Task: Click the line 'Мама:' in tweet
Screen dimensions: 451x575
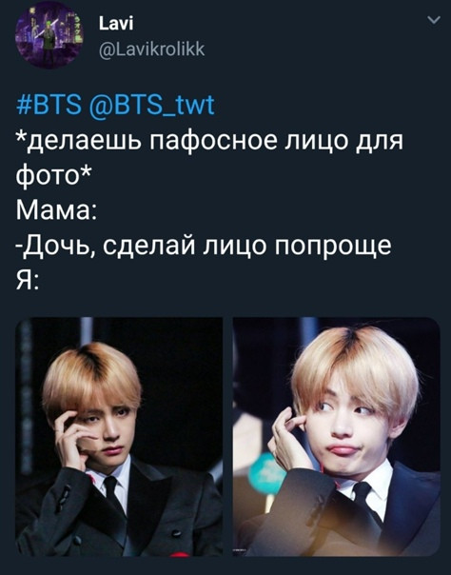Action: (x=56, y=210)
